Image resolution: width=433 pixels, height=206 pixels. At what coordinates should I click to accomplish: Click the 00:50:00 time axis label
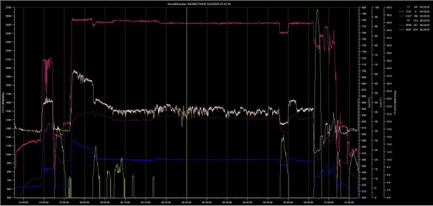[288, 201]
